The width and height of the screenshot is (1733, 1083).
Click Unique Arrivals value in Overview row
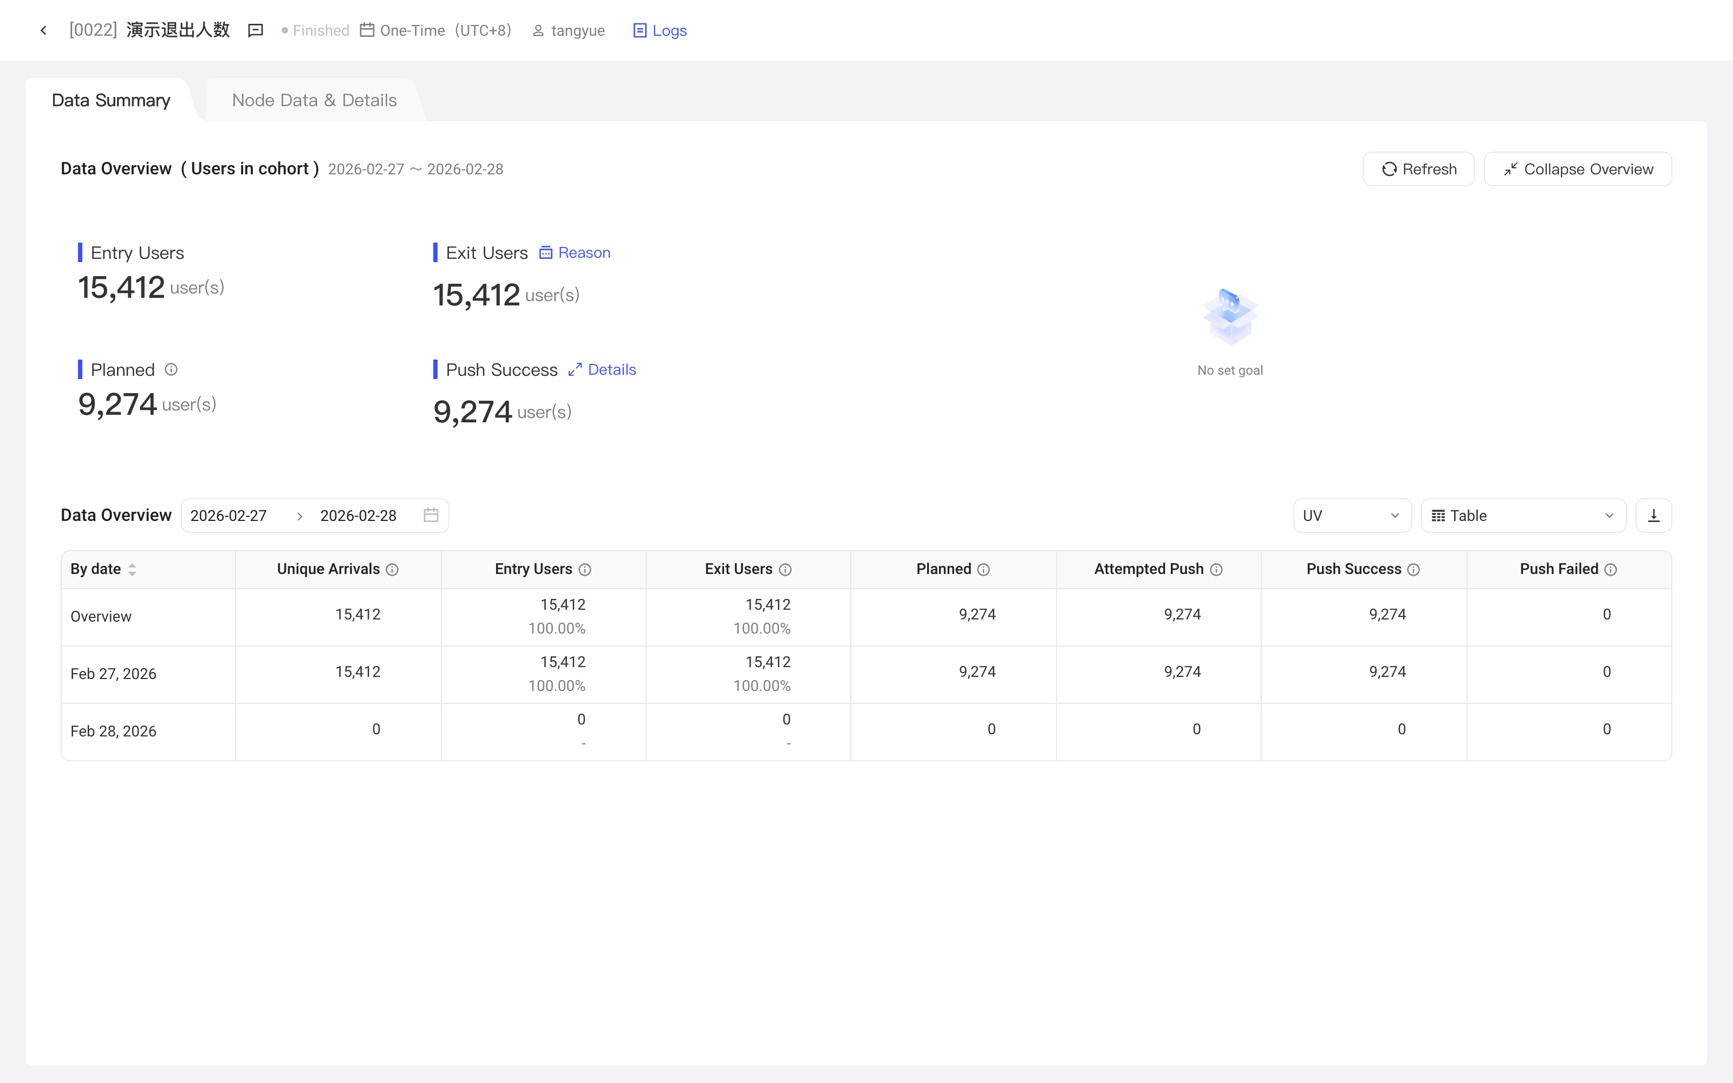pos(358,615)
